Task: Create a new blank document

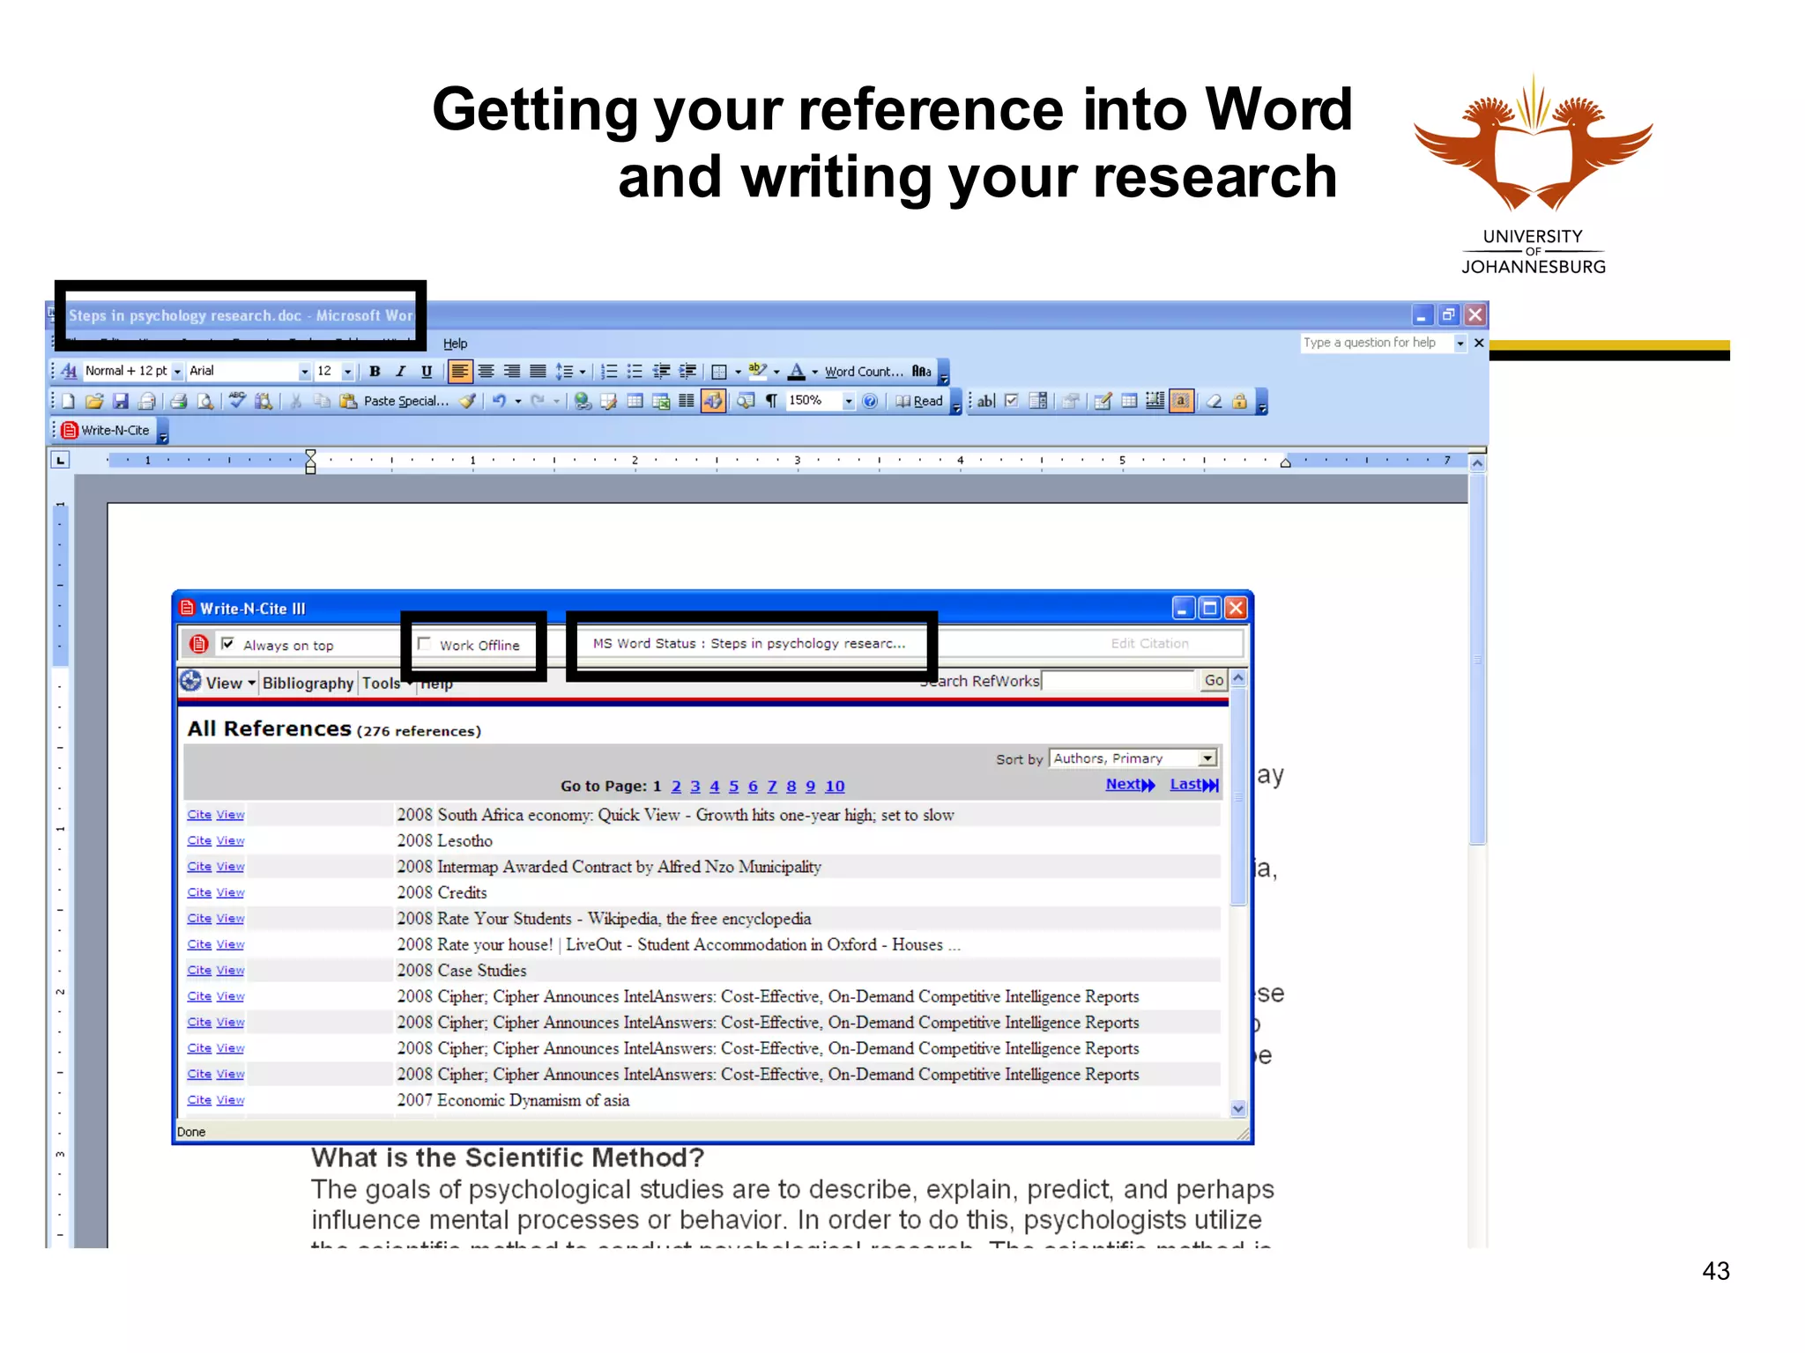Action: click(x=69, y=402)
